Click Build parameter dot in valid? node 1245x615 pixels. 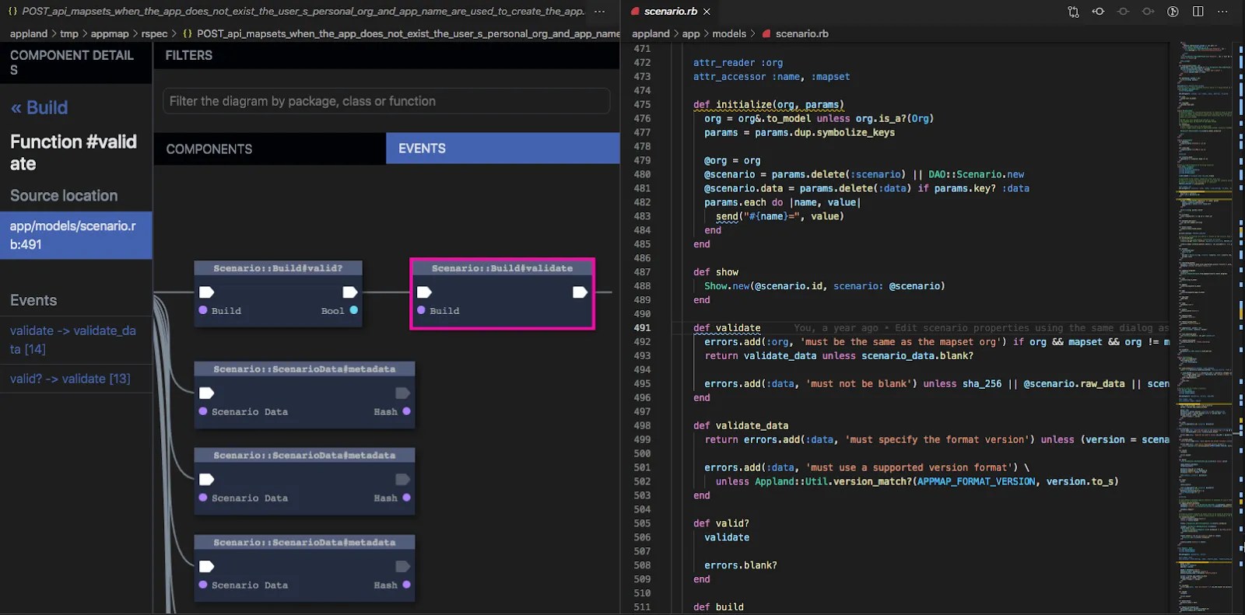203,310
